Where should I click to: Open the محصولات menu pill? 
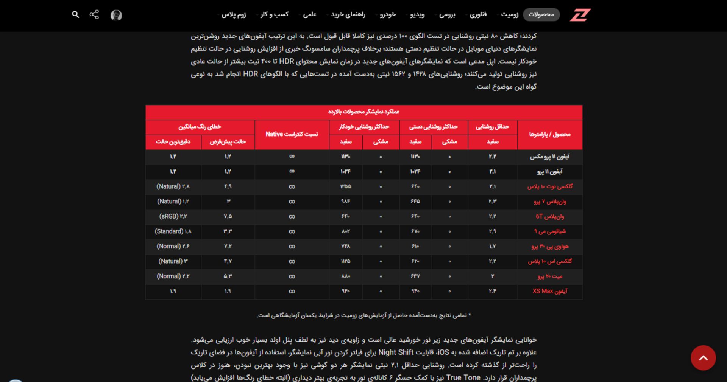click(541, 14)
